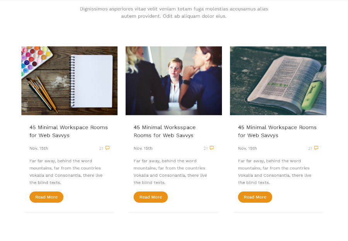Open first card title 45 Minimal Workspace Rooms
Image resolution: width=348 pixels, height=241 pixels.
(x=68, y=131)
